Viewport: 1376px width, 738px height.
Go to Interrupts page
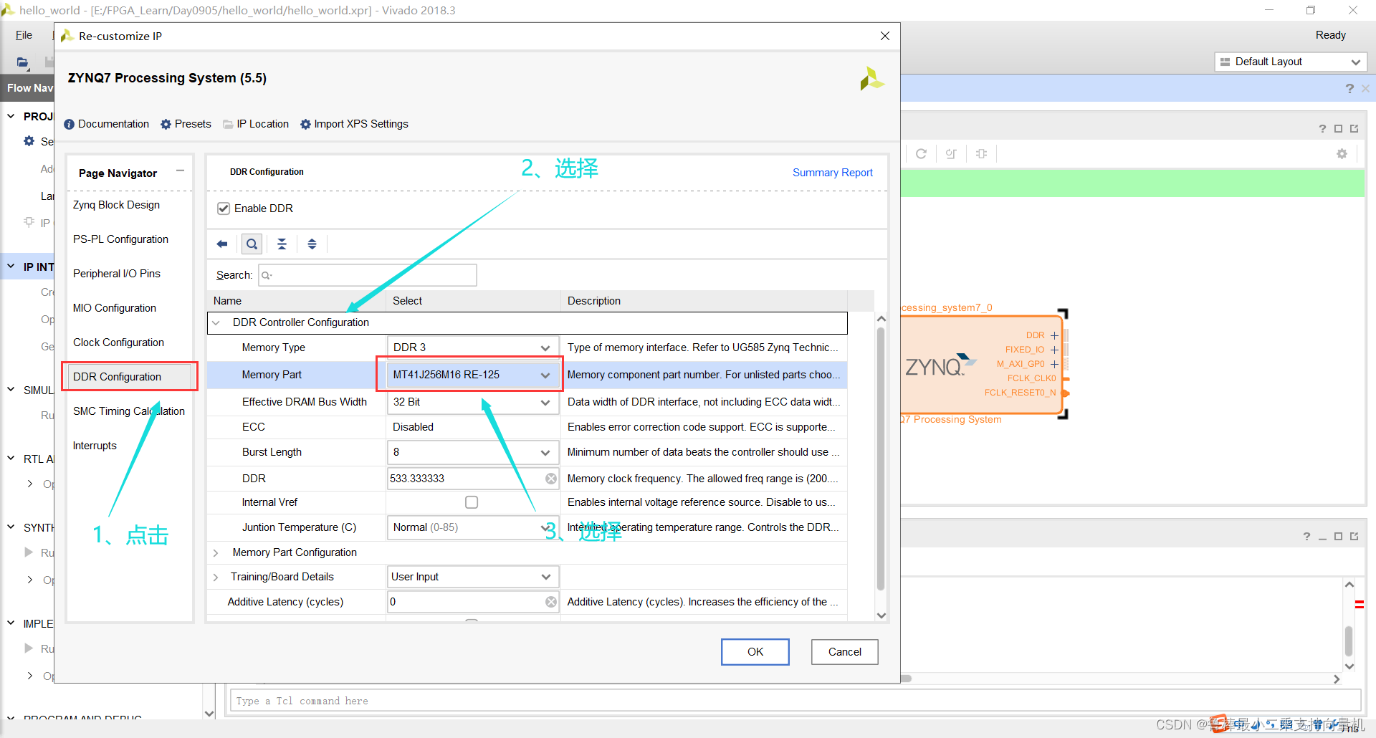(x=95, y=446)
